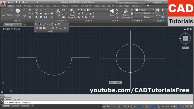This screenshot has width=194, height=109.
Task: Switch to the Parametric ribbon tab
Action: click(x=38, y=6)
